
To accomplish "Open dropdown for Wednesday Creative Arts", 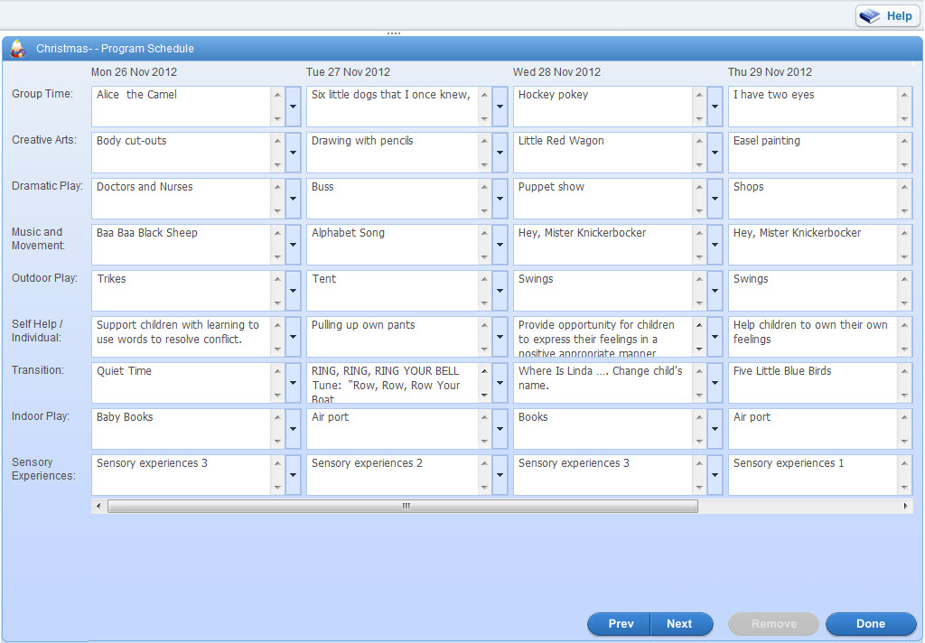I will [x=715, y=153].
